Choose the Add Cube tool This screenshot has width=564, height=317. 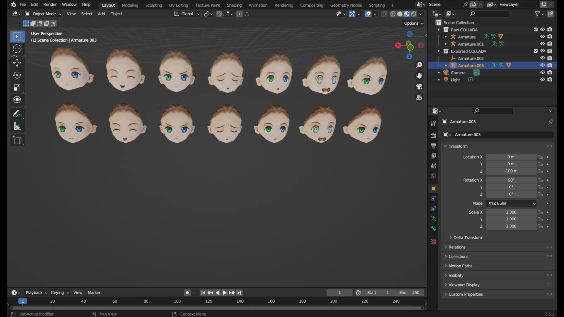[17, 140]
